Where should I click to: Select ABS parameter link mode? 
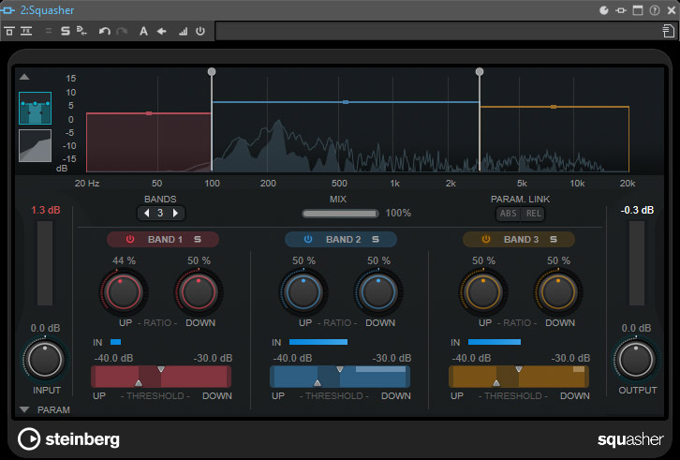(509, 214)
